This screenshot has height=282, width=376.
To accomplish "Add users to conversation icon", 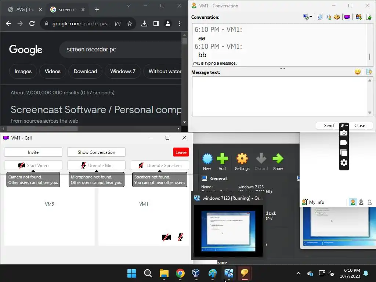I will point(358,17).
